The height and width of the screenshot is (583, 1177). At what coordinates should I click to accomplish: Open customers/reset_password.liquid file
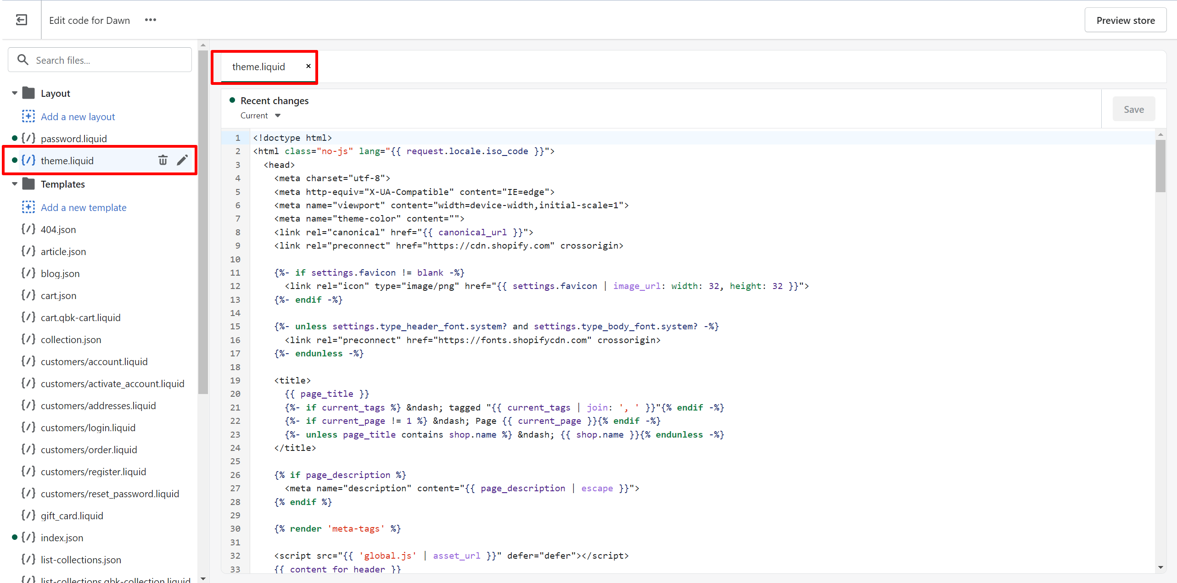[110, 494]
